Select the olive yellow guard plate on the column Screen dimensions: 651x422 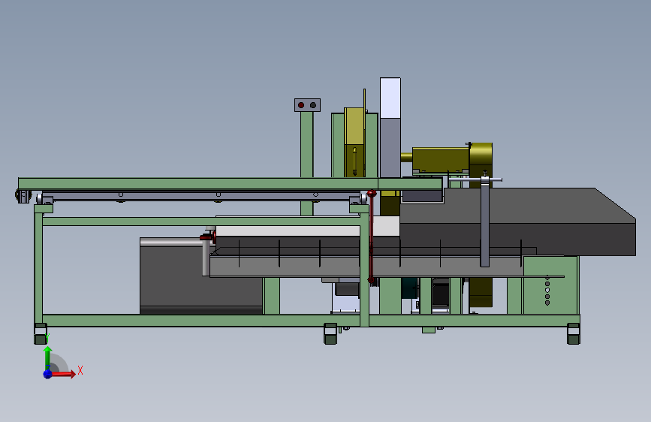(354, 142)
